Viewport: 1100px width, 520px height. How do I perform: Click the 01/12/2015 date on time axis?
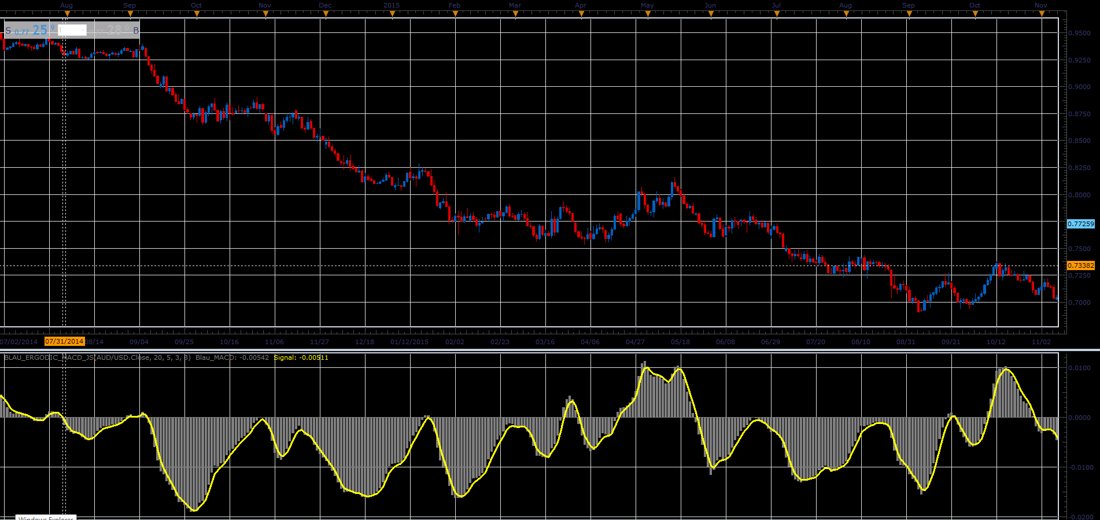[409, 342]
